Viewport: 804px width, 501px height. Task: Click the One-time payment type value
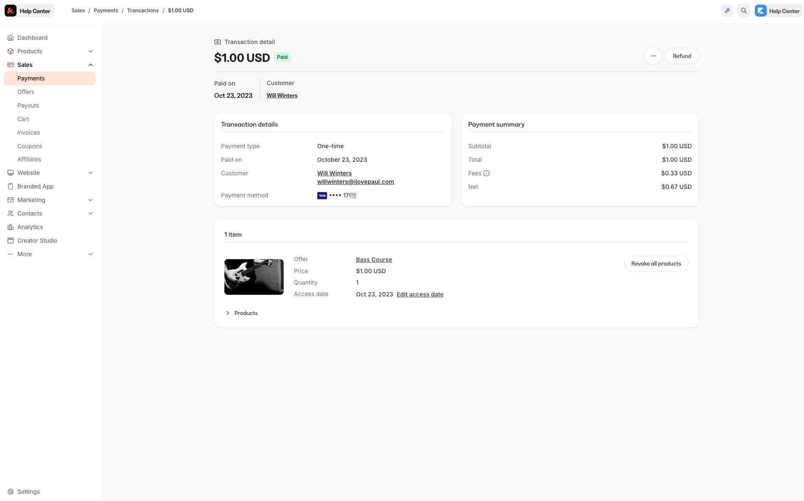click(x=331, y=146)
